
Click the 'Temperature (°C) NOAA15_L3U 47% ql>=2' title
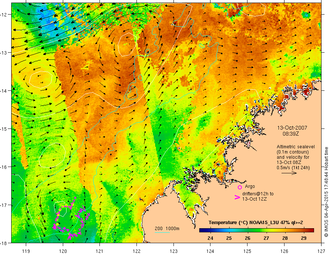pos(256,222)
